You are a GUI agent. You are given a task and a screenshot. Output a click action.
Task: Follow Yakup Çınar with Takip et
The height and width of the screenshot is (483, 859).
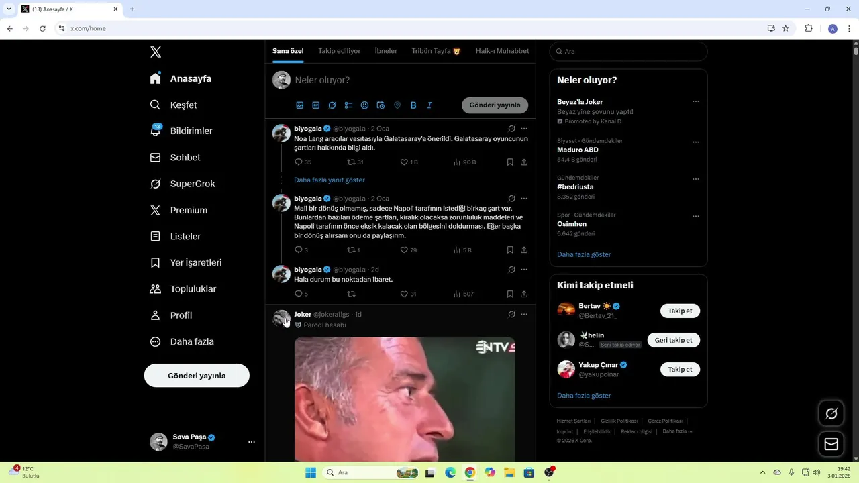tap(680, 370)
